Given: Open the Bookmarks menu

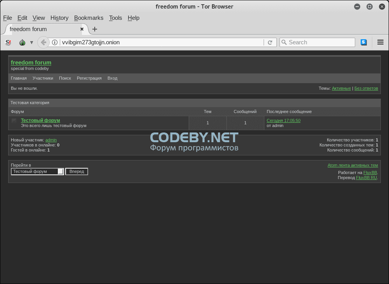Looking at the screenshot, I should pos(89,18).
